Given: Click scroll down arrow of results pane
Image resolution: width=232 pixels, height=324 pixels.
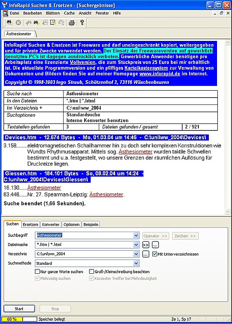Looking at the screenshot, I should [x=228, y=211].
